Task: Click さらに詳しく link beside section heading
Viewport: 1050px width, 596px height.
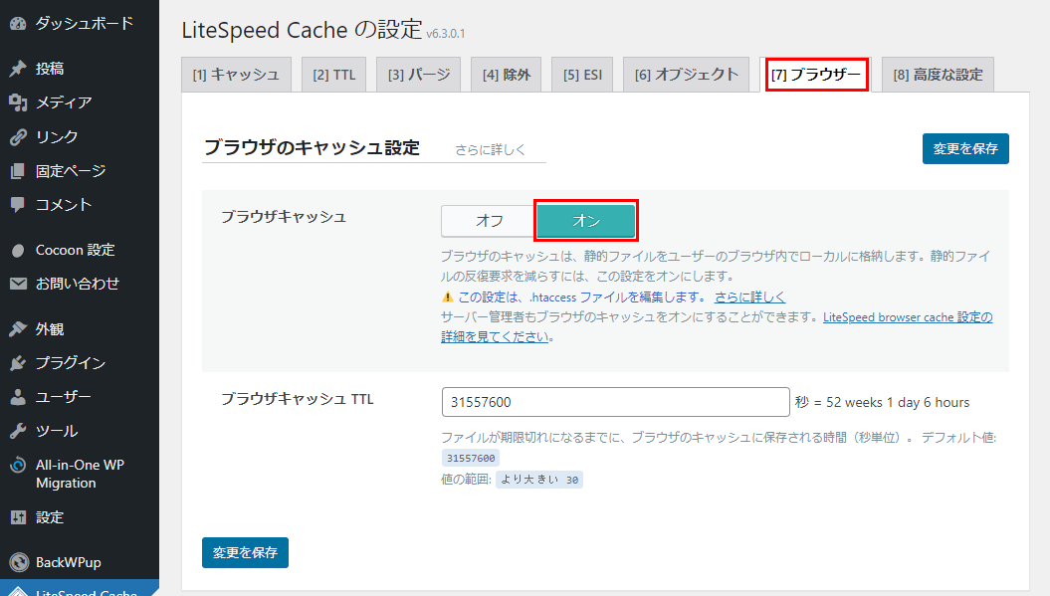Action: click(x=490, y=150)
